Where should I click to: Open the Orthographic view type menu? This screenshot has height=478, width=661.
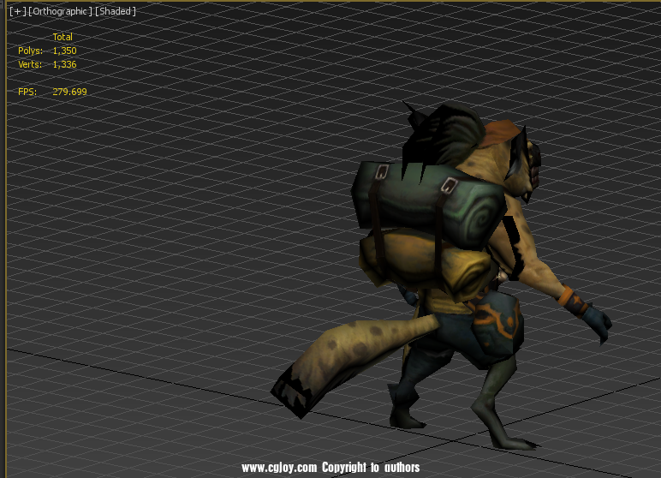pos(60,11)
